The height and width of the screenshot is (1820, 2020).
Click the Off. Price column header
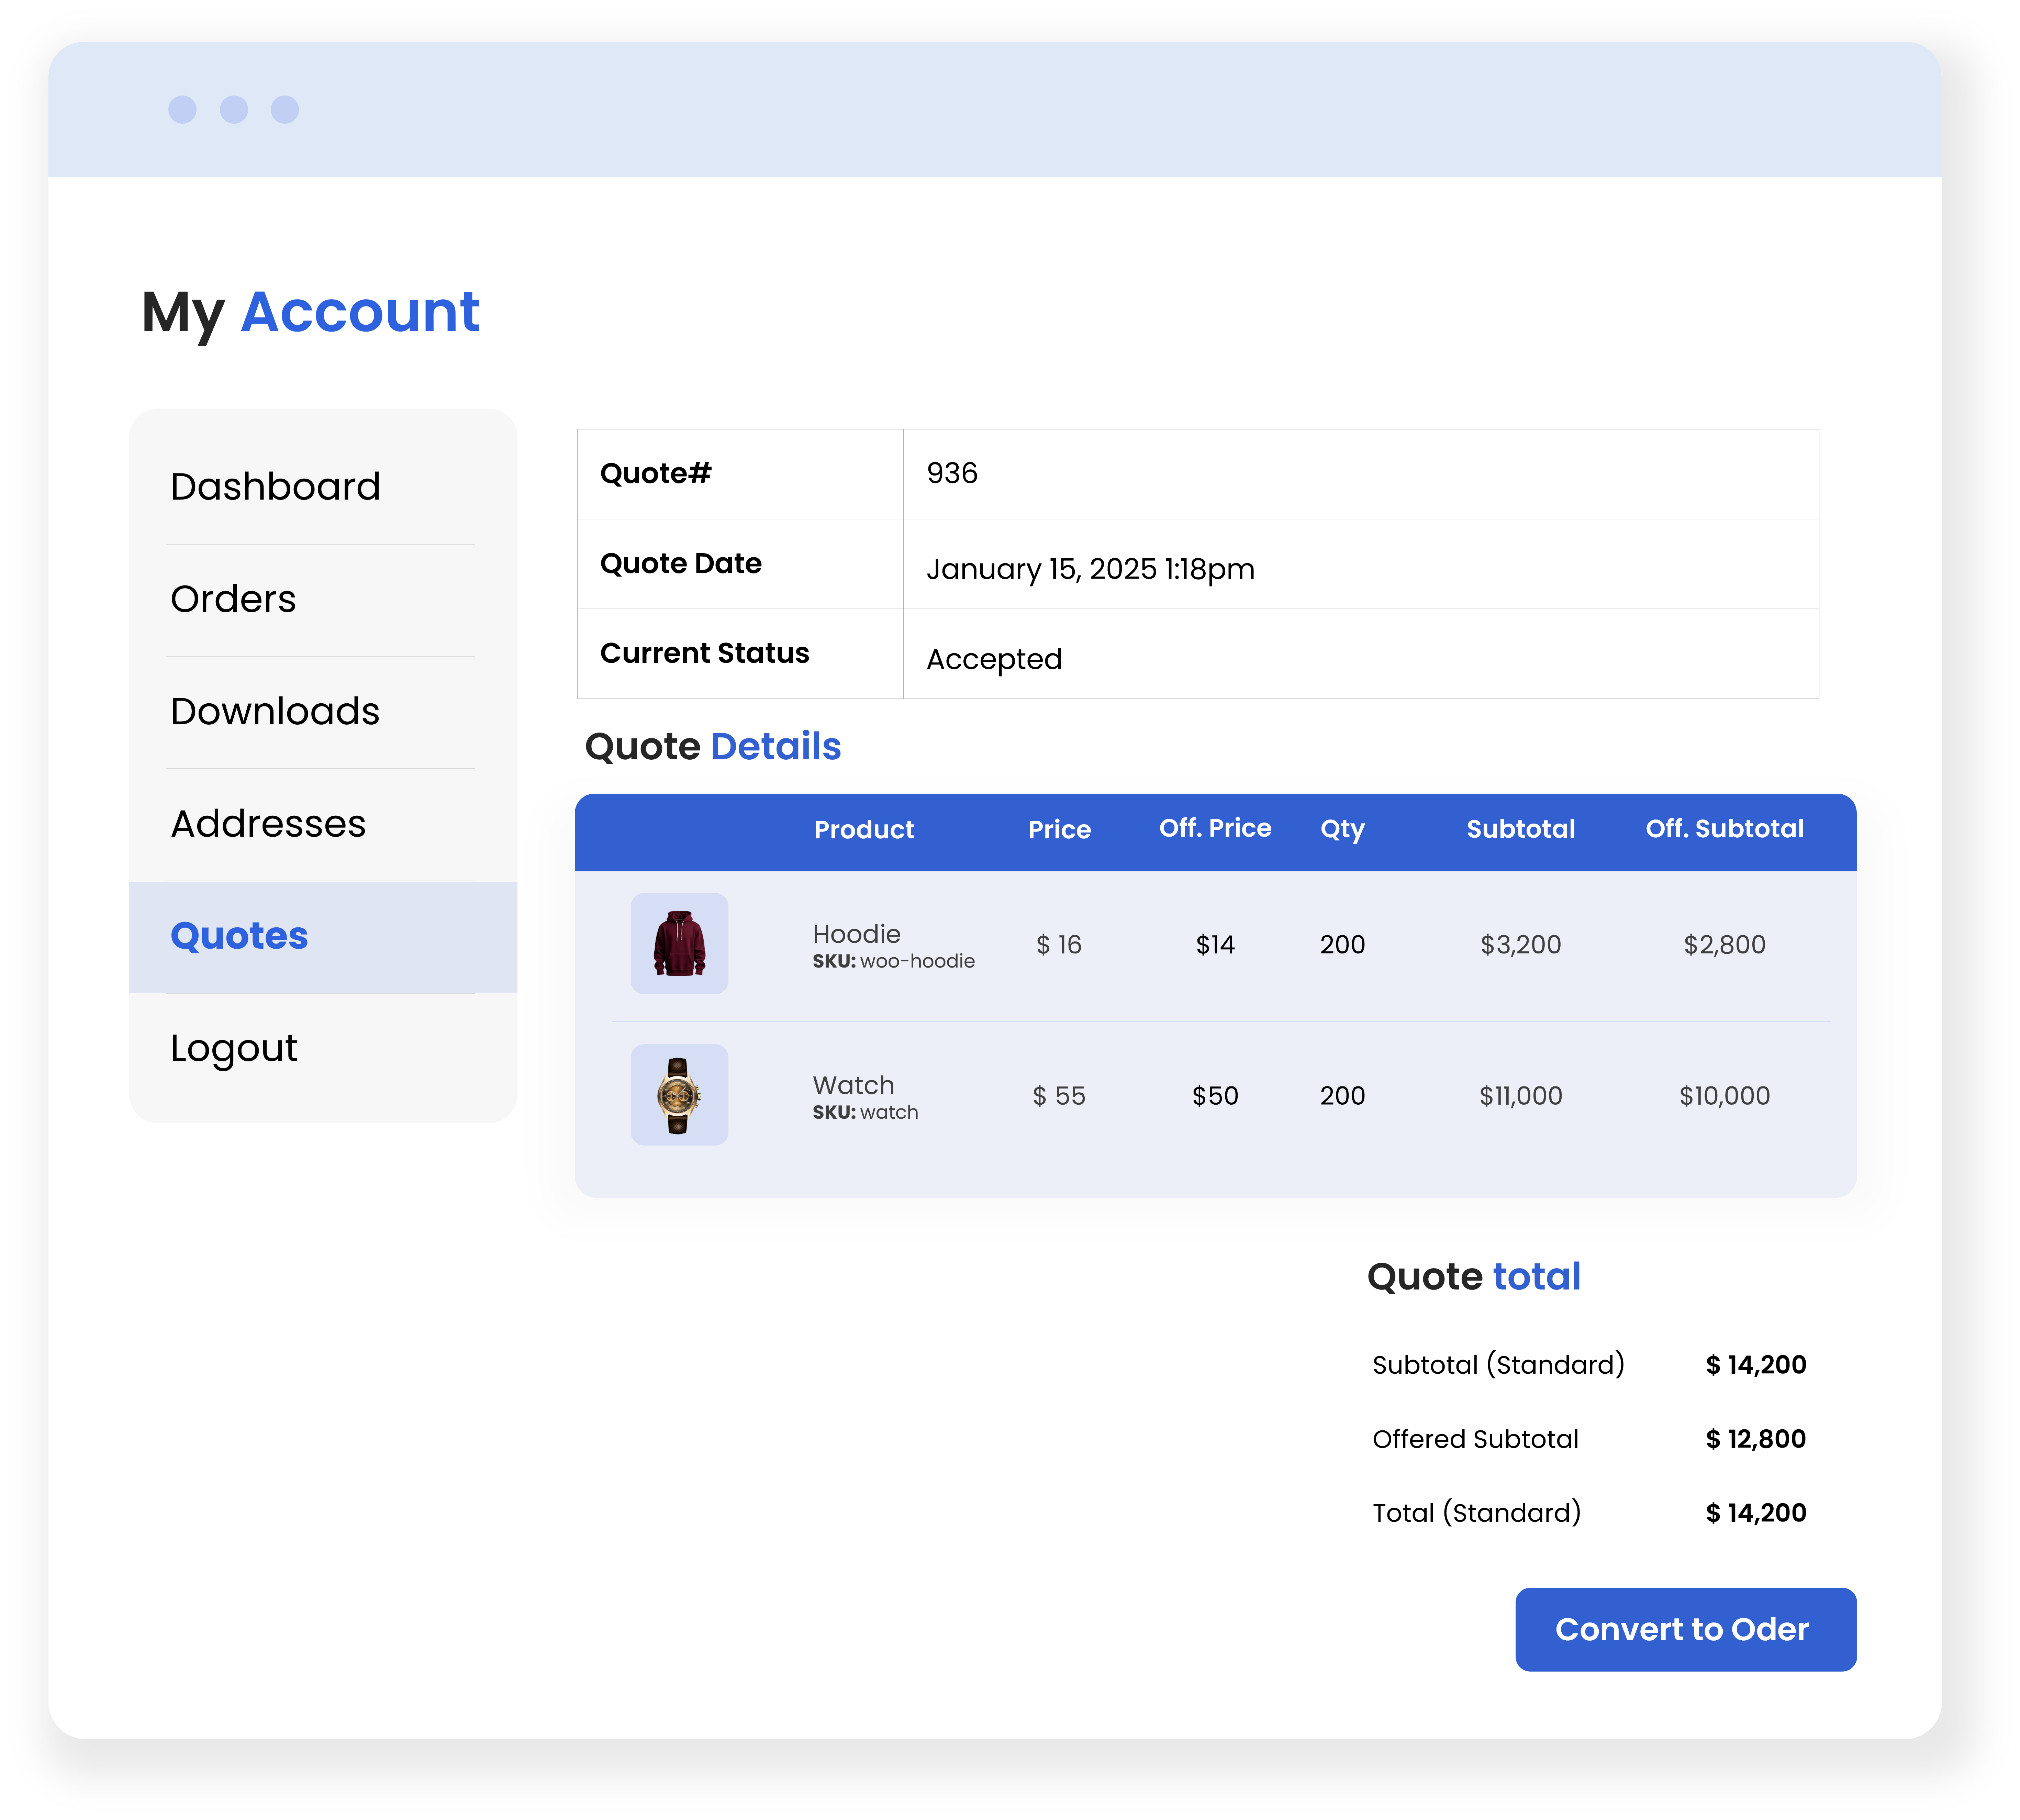coord(1215,828)
